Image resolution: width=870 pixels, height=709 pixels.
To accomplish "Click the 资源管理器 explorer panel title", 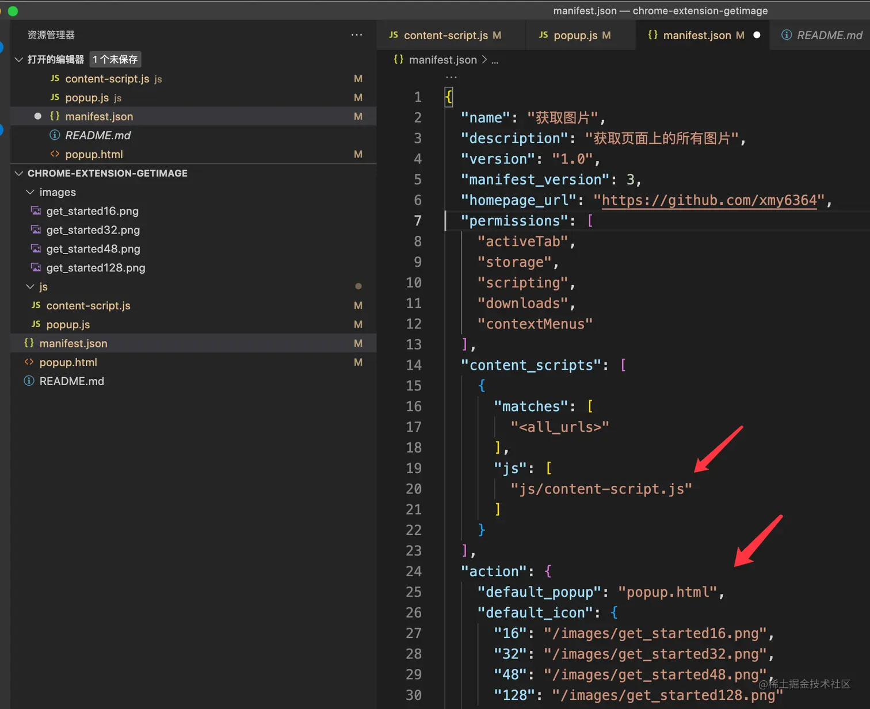I will click(x=51, y=35).
